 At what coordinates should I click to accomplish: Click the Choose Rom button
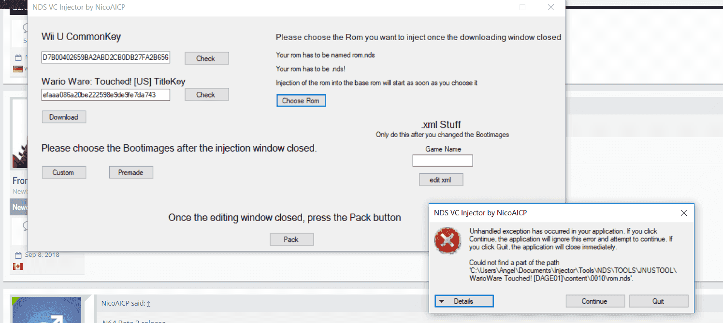[x=301, y=100]
